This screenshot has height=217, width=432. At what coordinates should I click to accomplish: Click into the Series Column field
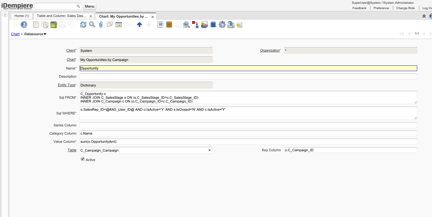pyautogui.click(x=248, y=125)
